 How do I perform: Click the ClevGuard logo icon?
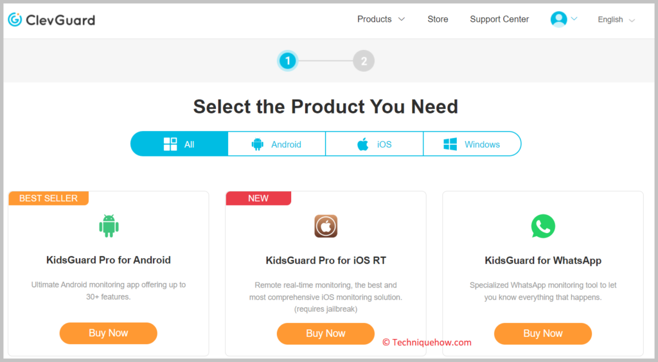coord(15,19)
